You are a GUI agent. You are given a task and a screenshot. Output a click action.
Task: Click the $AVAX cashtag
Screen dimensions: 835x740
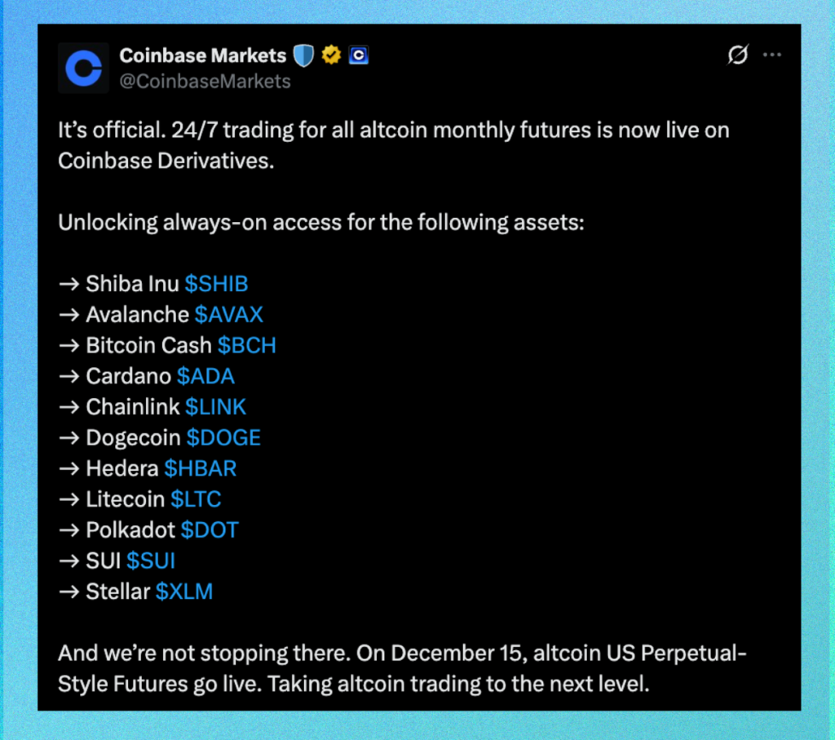click(229, 315)
